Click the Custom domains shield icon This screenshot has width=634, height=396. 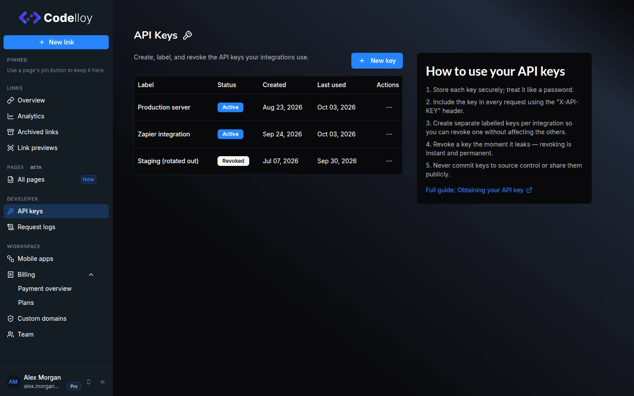[11, 319]
